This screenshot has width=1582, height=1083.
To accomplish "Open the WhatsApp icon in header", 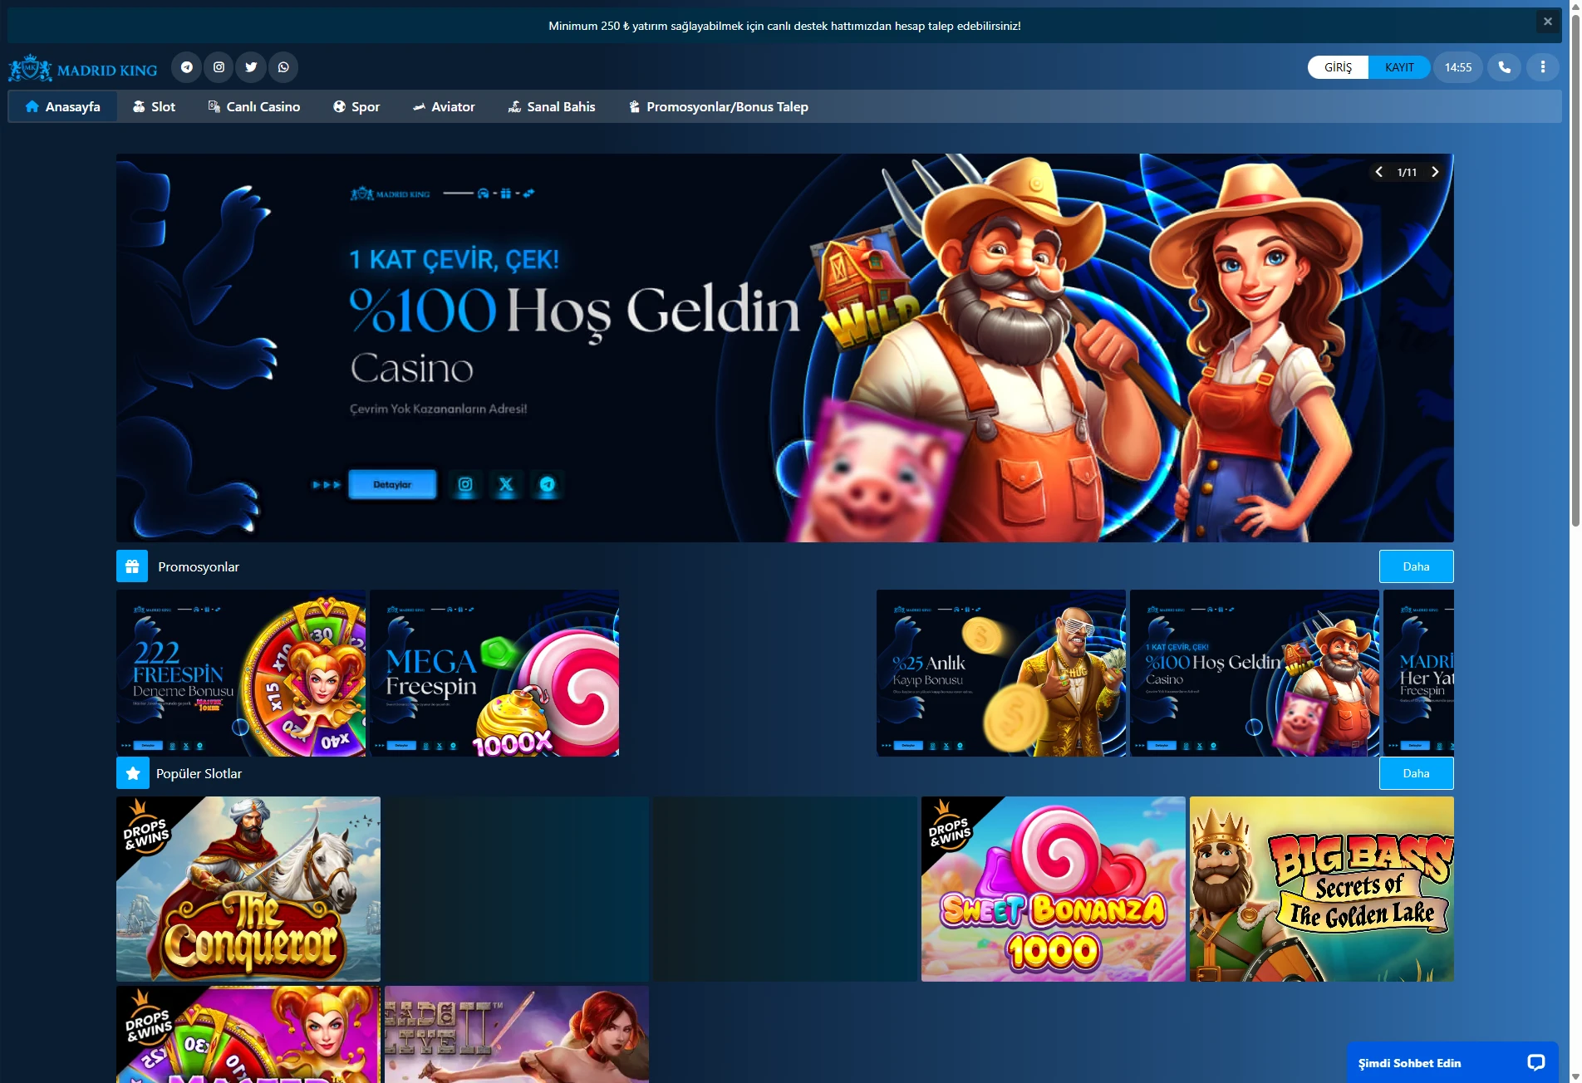I will [283, 67].
